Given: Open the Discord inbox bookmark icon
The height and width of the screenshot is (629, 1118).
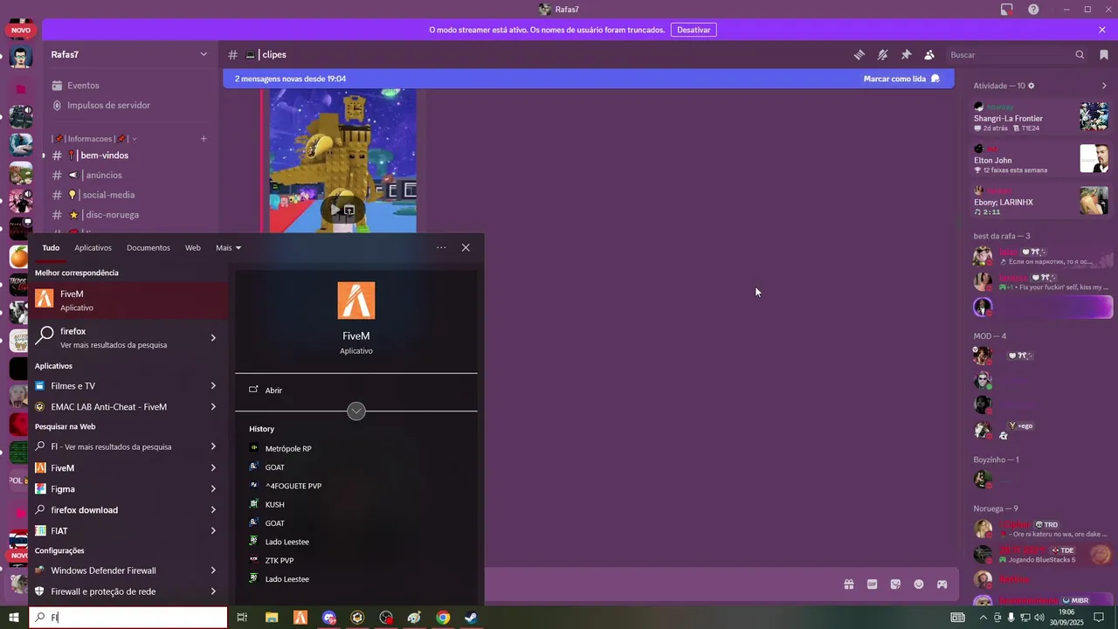Looking at the screenshot, I should pos(1104,54).
